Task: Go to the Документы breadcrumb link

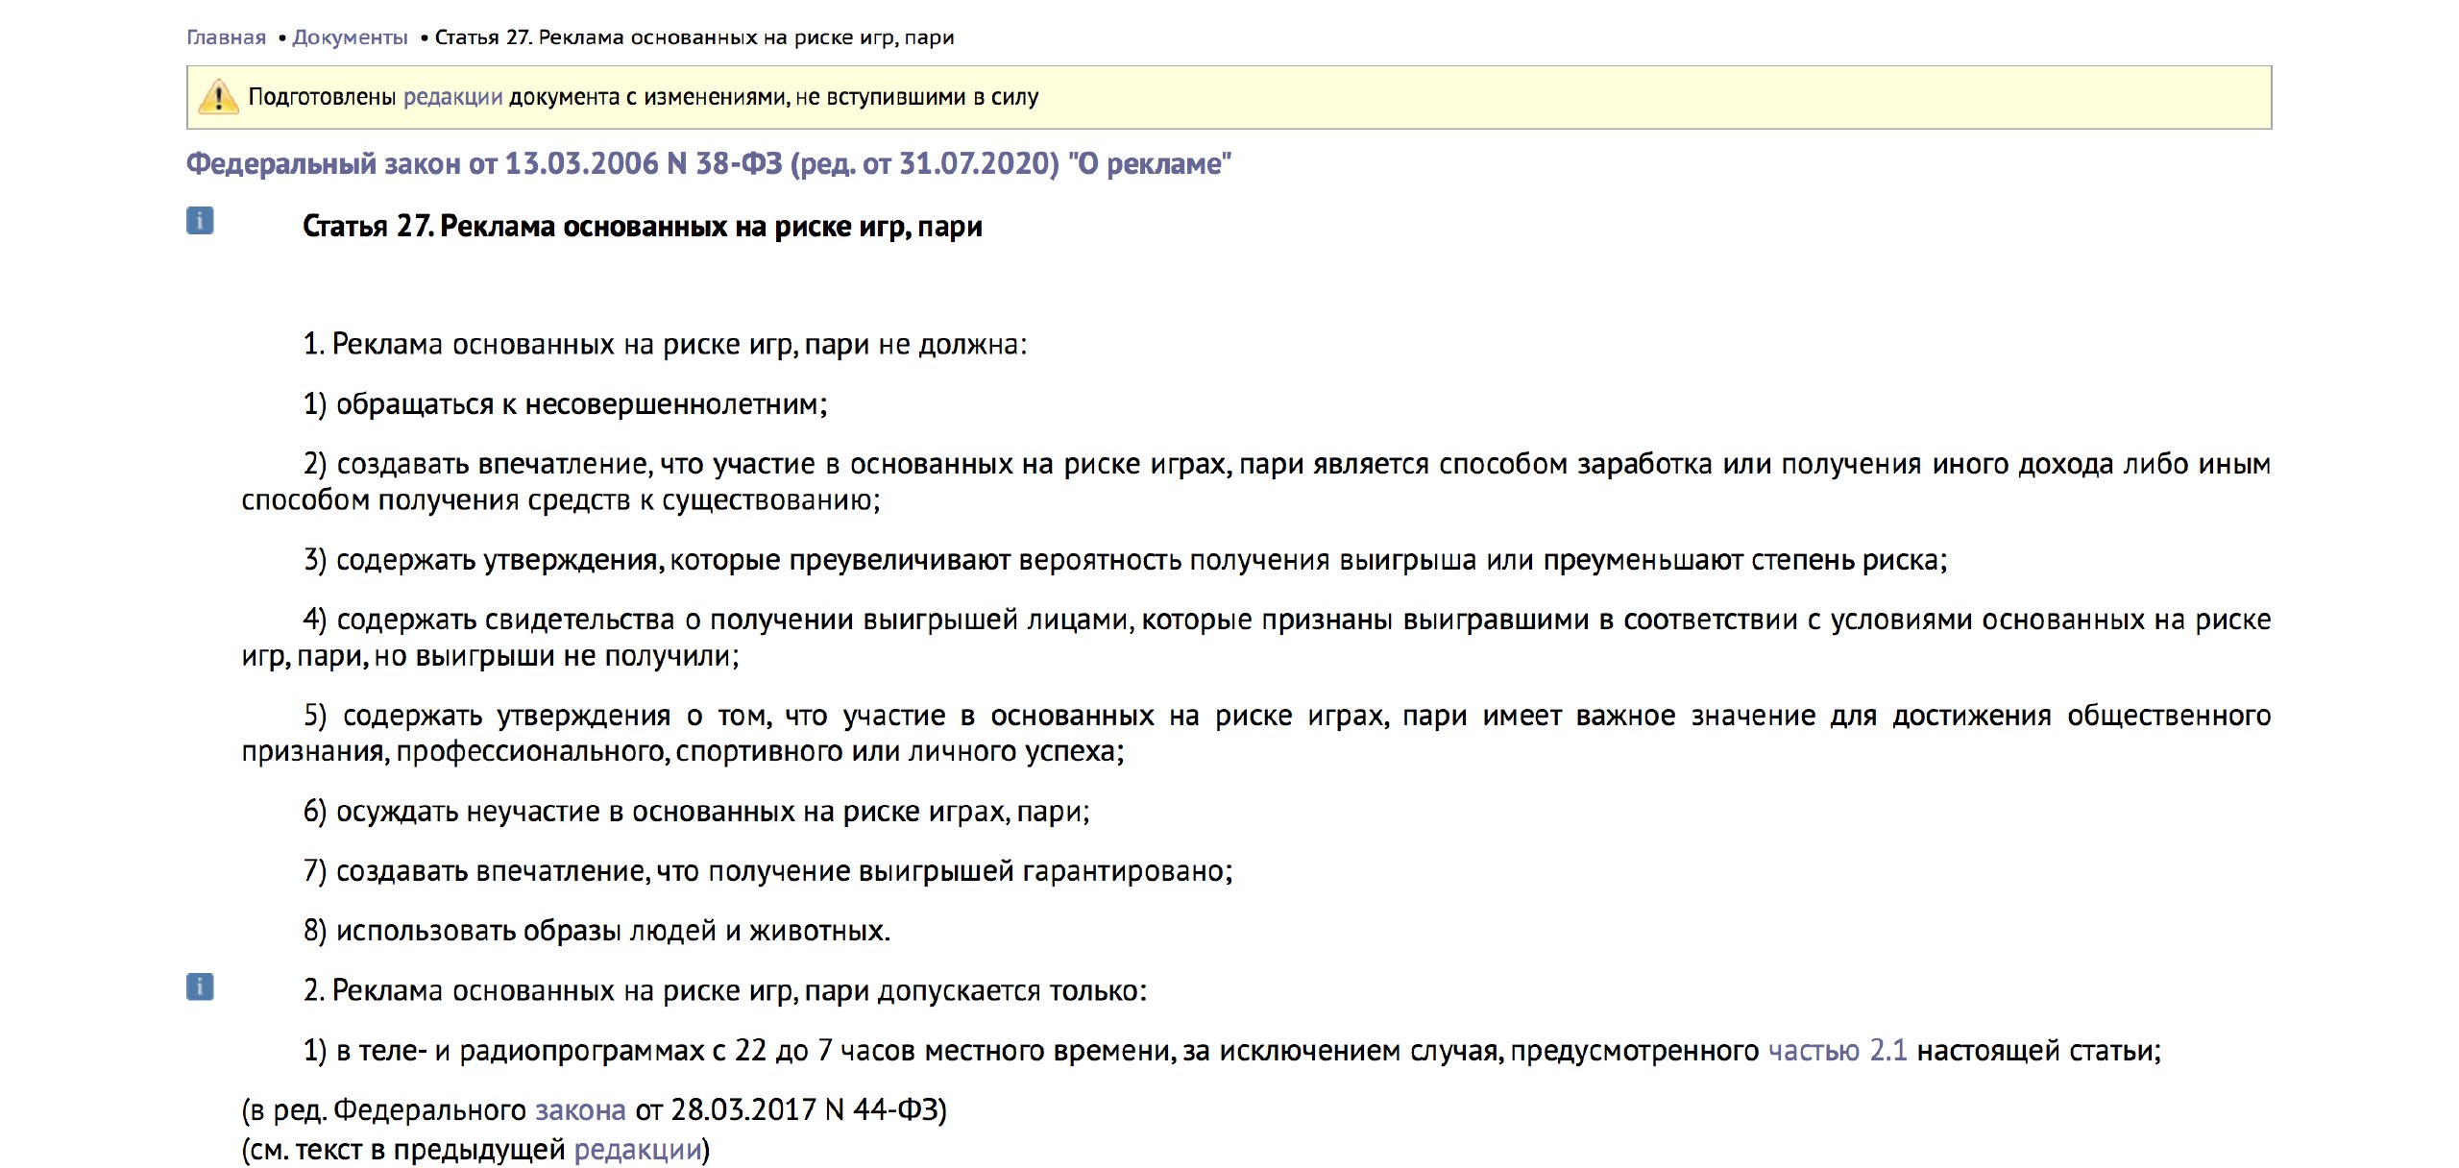Action: coord(350,37)
